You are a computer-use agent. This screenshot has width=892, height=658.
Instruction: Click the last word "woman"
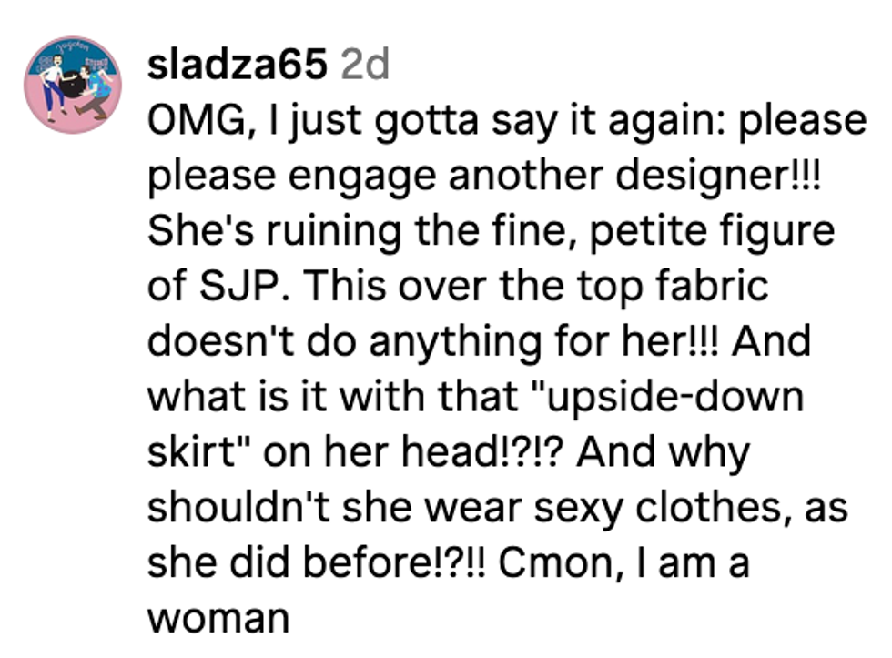[218, 619]
